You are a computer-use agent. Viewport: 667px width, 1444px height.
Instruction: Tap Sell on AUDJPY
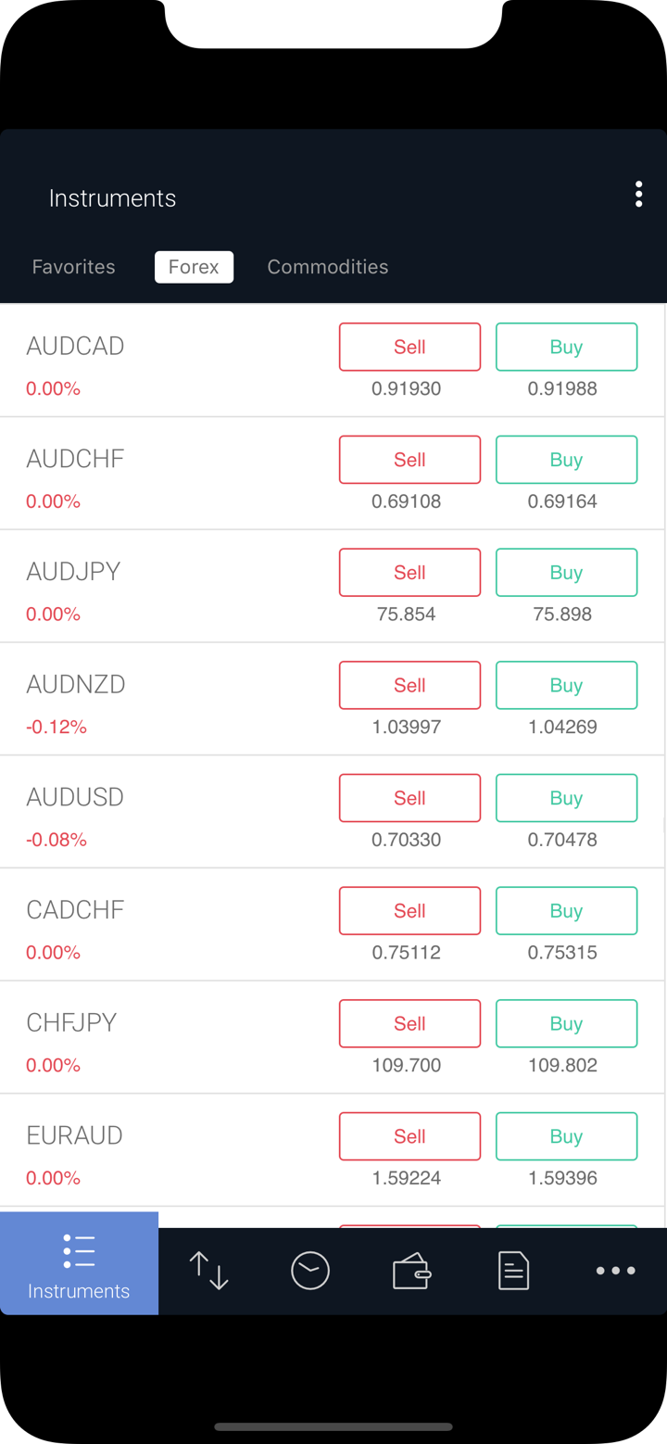point(409,573)
